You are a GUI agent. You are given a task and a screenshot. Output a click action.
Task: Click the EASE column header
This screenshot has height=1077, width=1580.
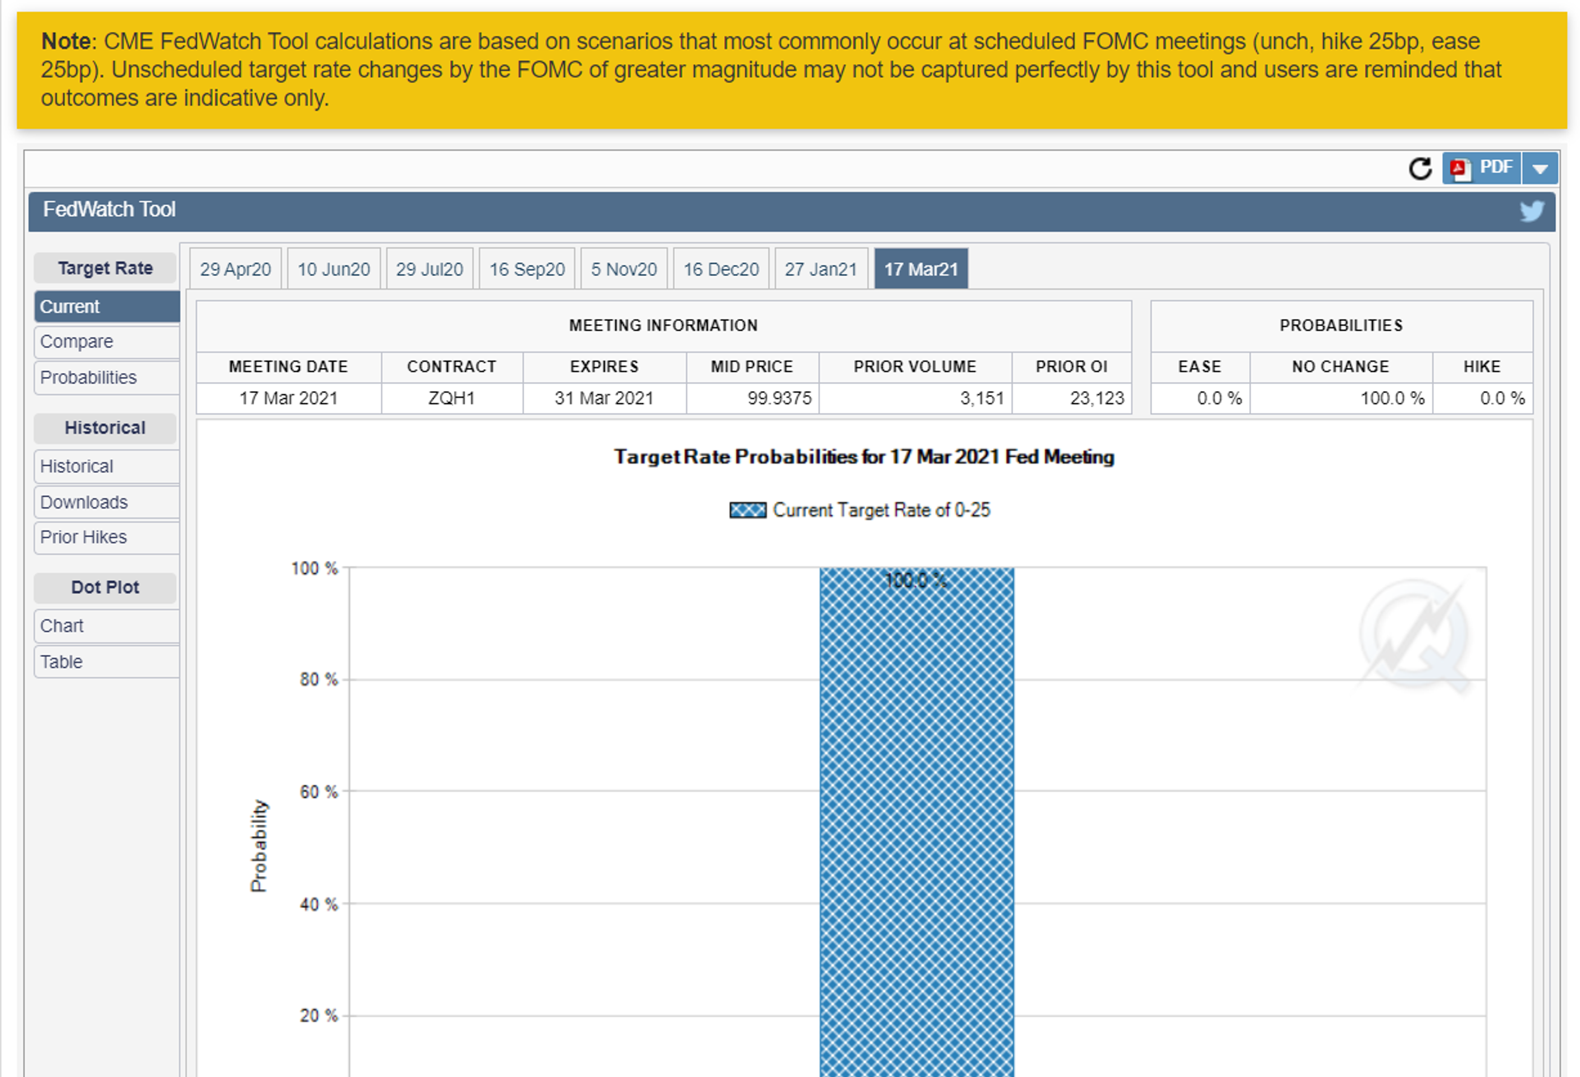coord(1200,367)
